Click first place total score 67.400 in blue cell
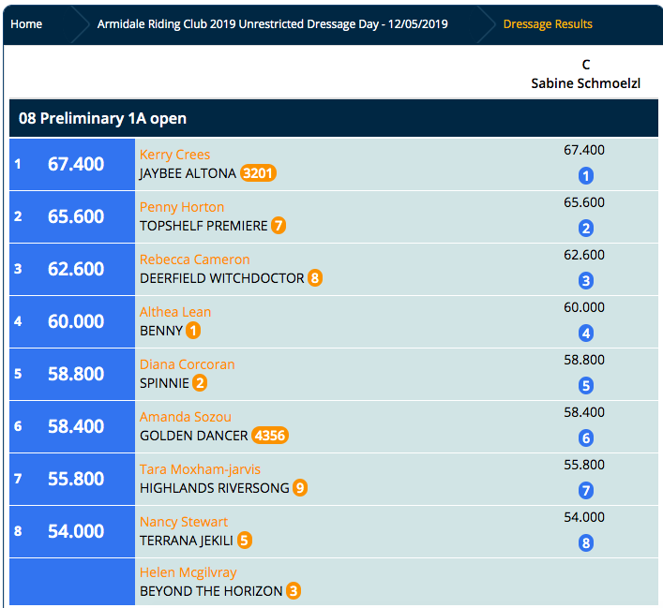 tap(76, 164)
